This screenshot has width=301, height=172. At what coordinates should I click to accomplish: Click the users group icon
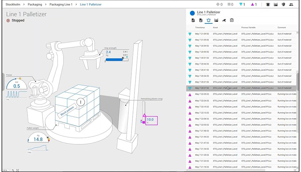coord(291,4)
